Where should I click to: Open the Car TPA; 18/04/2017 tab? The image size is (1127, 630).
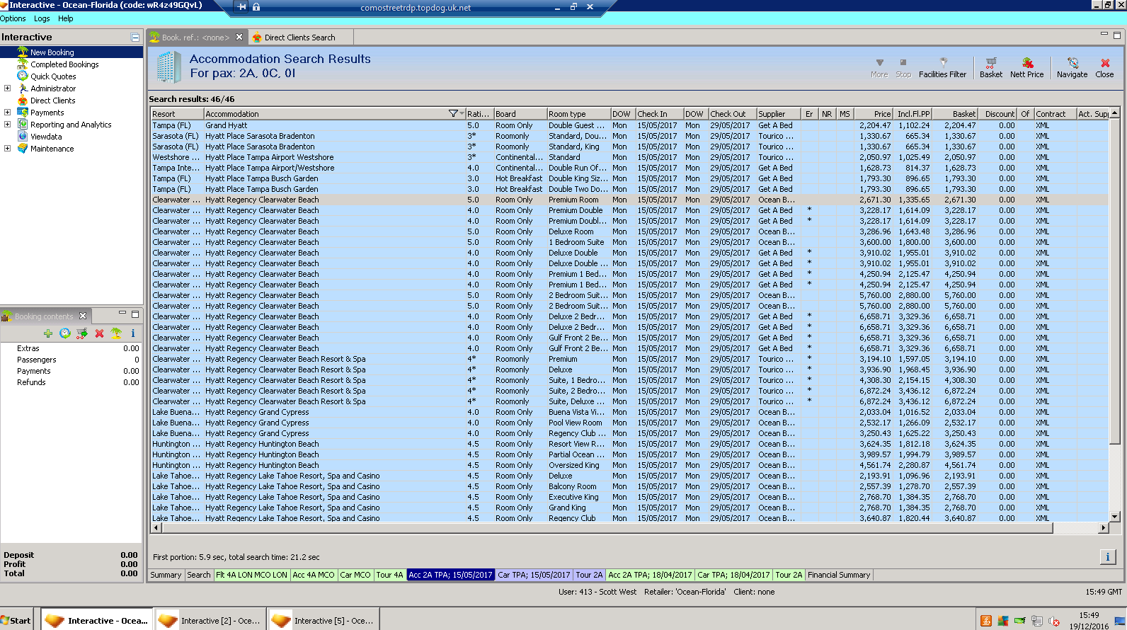733,575
